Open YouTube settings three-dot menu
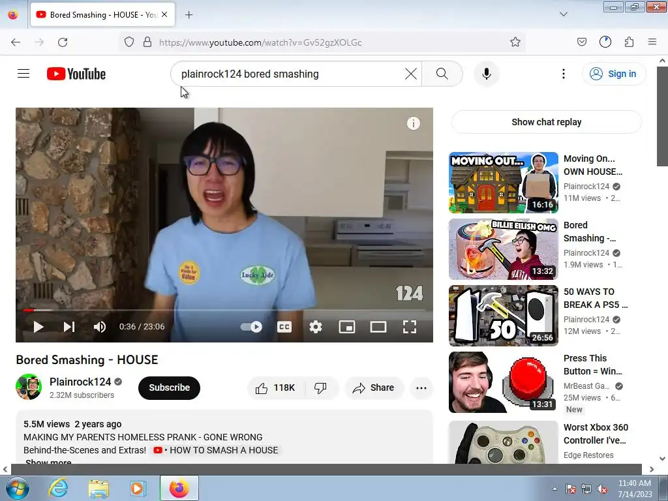The image size is (668, 501). (563, 74)
